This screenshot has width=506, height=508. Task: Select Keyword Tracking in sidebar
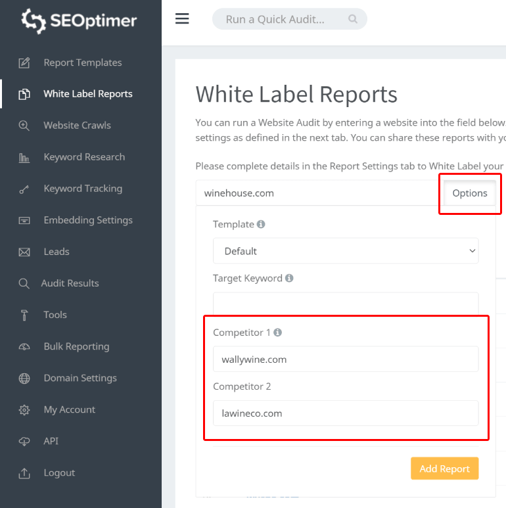(x=83, y=189)
